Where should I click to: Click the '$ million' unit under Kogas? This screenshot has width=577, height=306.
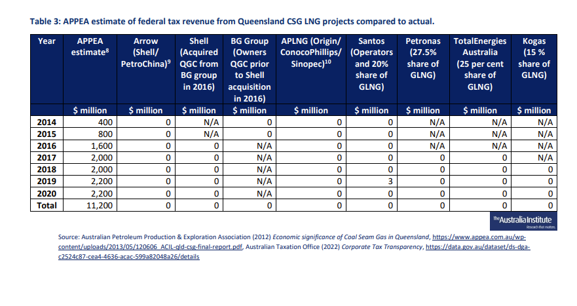tap(534, 111)
